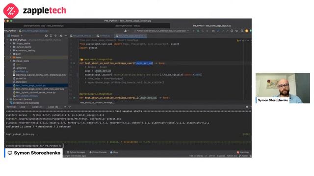Open terminal panel settings gear

(x=247, y=107)
